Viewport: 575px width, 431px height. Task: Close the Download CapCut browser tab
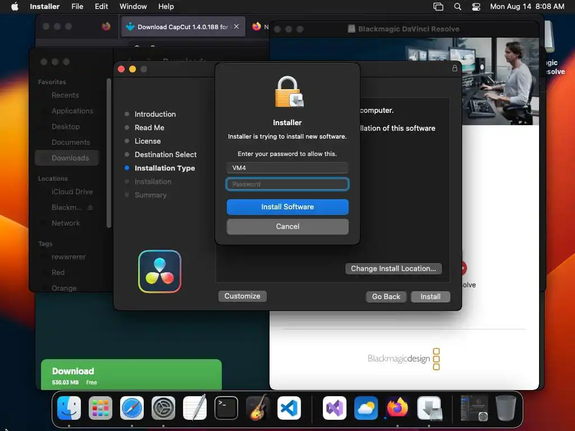(236, 26)
